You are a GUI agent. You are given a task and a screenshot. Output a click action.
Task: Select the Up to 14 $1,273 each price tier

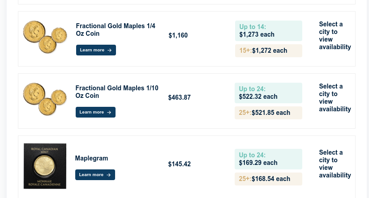[x=269, y=31]
